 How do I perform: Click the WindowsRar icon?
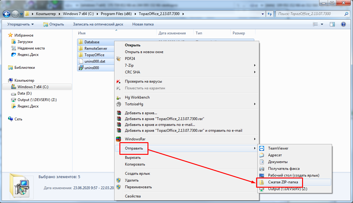pos(118,139)
